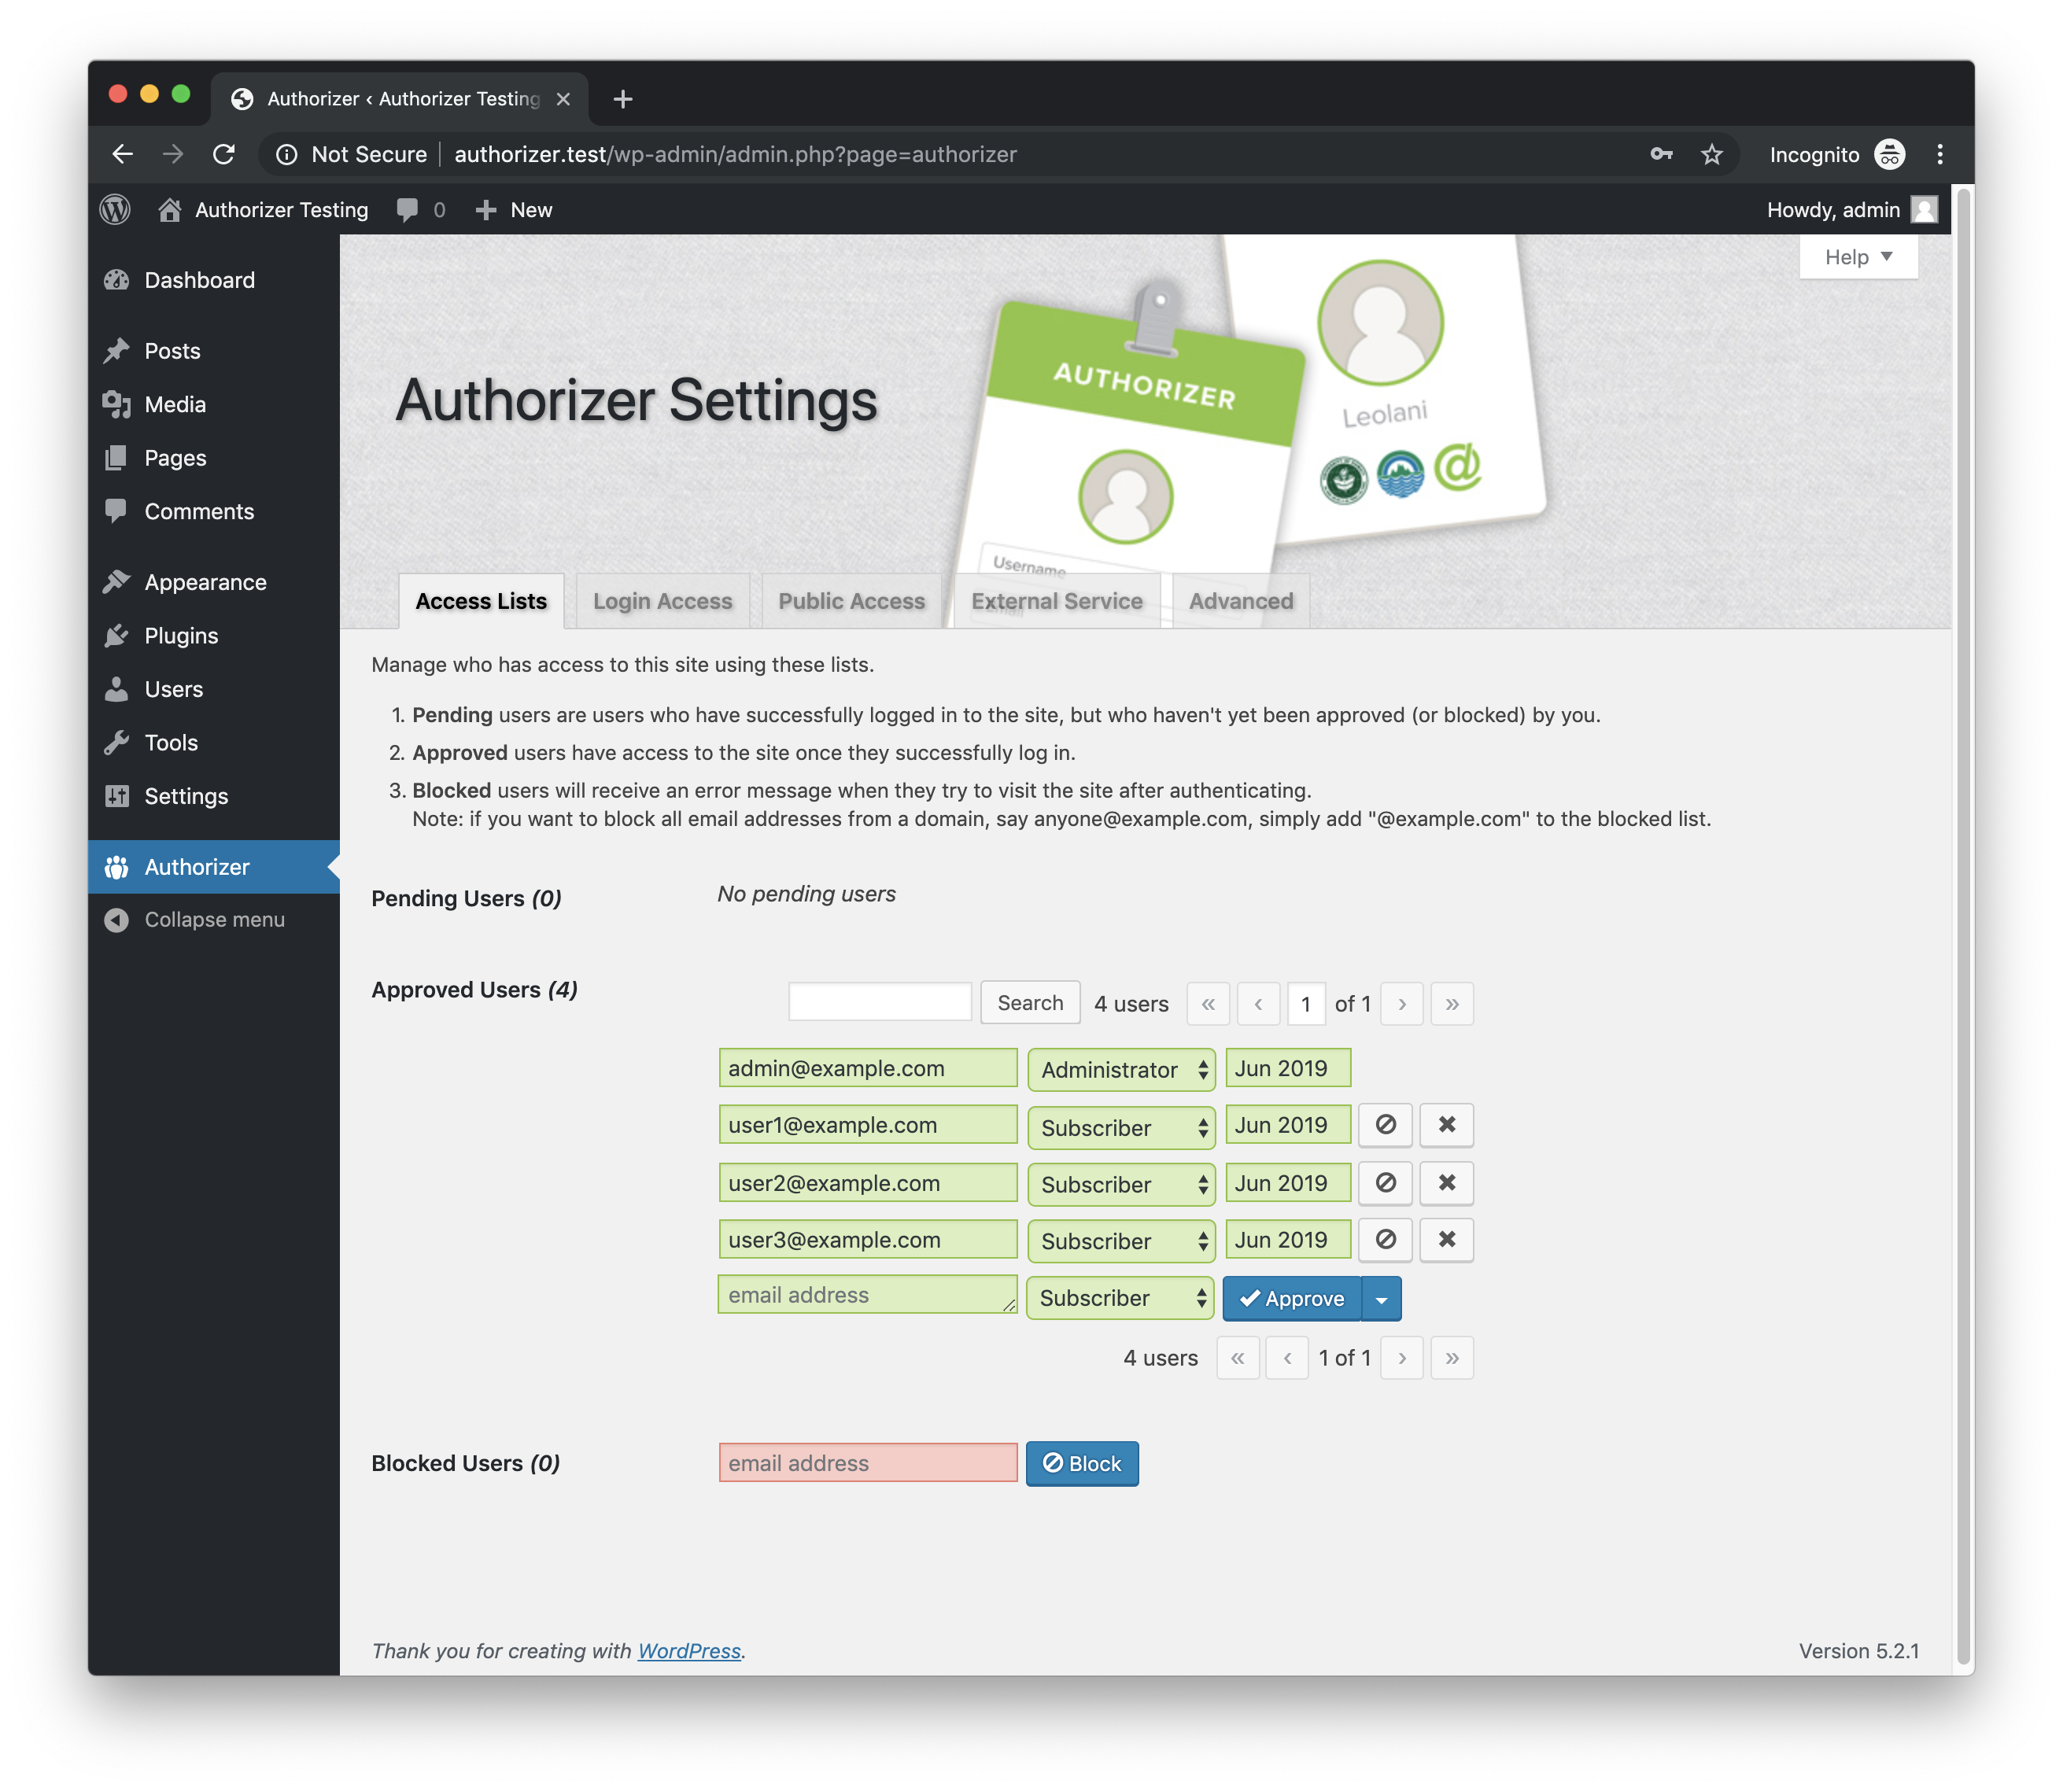Screen dimensions: 2063x1792
Task: Expand the Help panel
Action: tap(1857, 257)
